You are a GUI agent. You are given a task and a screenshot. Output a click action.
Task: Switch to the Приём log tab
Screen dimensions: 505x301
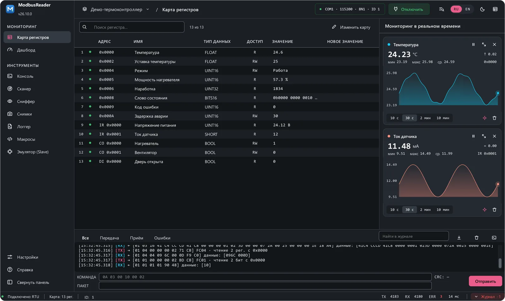(136, 238)
